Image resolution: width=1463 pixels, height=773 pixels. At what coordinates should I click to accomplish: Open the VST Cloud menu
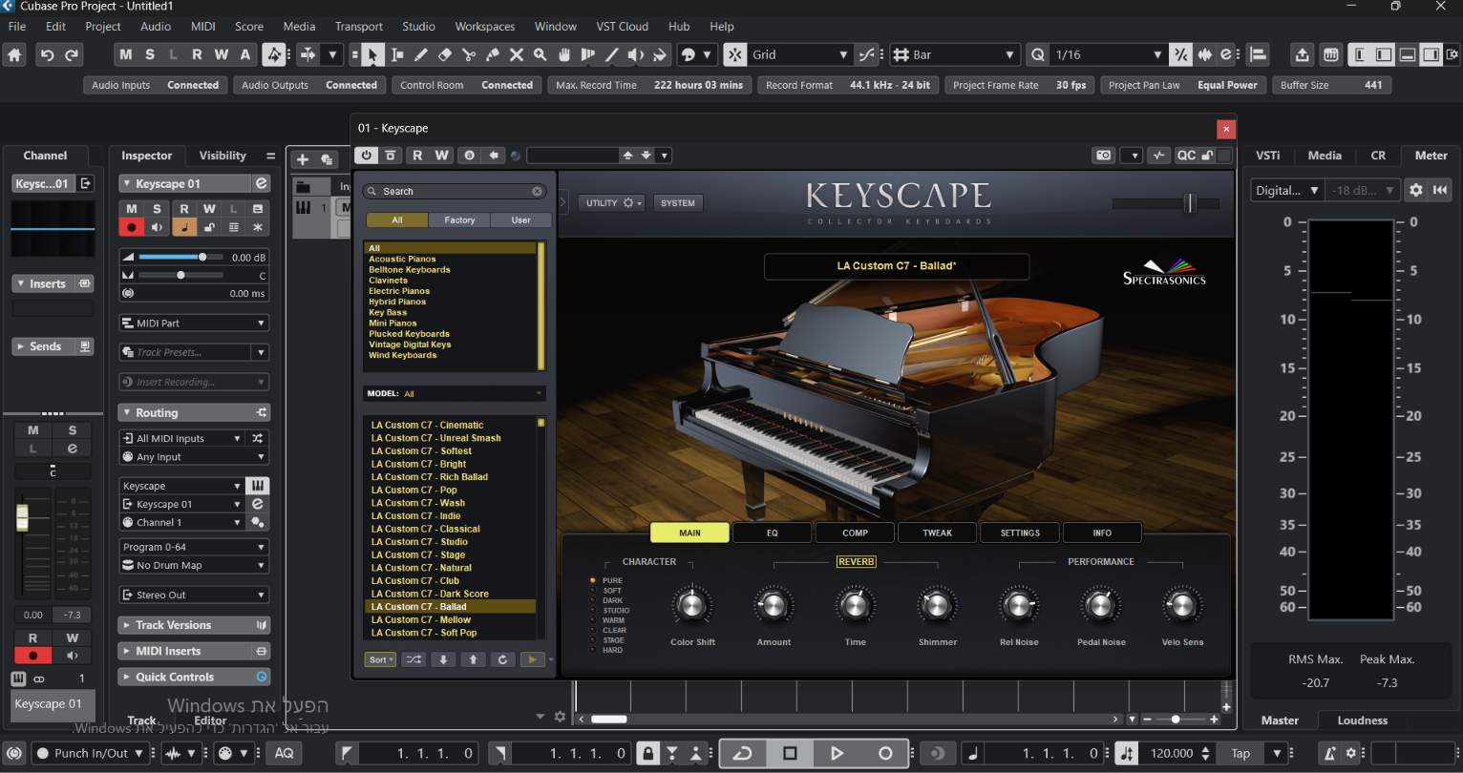[x=623, y=26]
